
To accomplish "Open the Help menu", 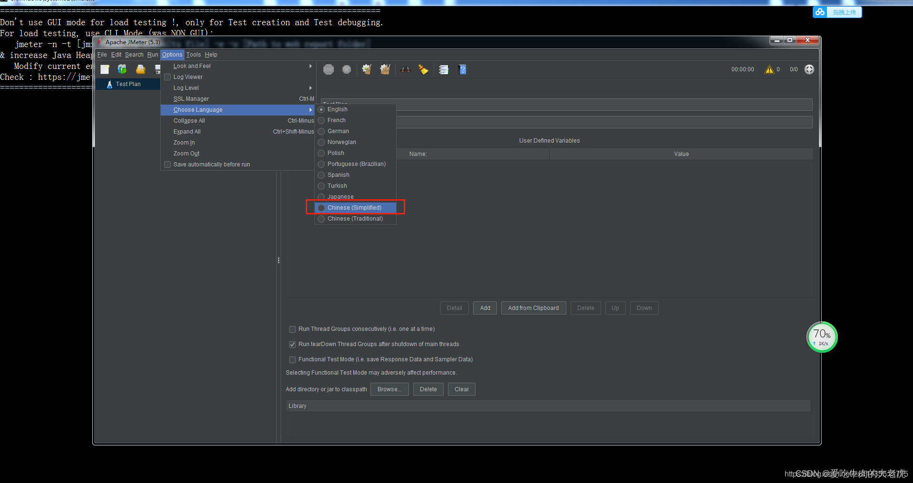I will [211, 55].
